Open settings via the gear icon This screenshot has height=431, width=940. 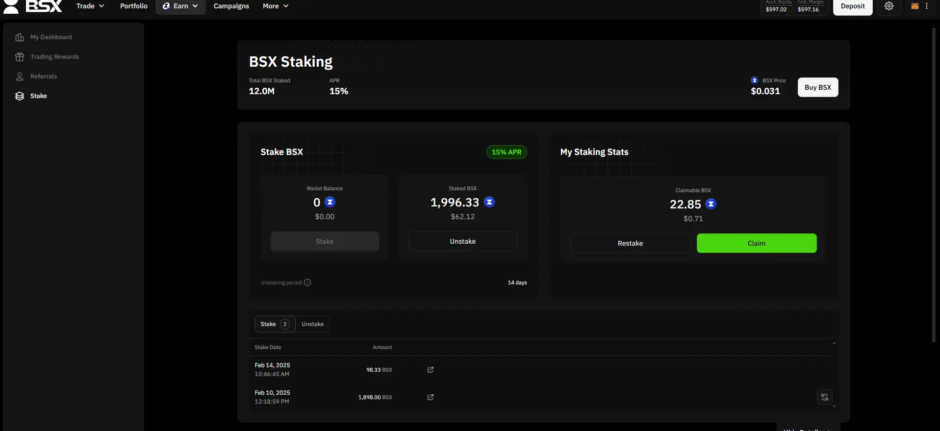point(889,6)
